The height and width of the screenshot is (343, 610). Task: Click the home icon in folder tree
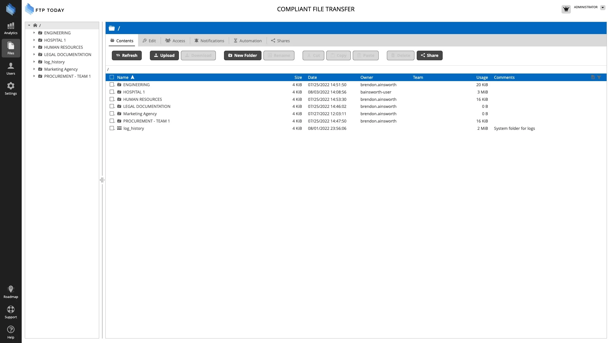(35, 25)
